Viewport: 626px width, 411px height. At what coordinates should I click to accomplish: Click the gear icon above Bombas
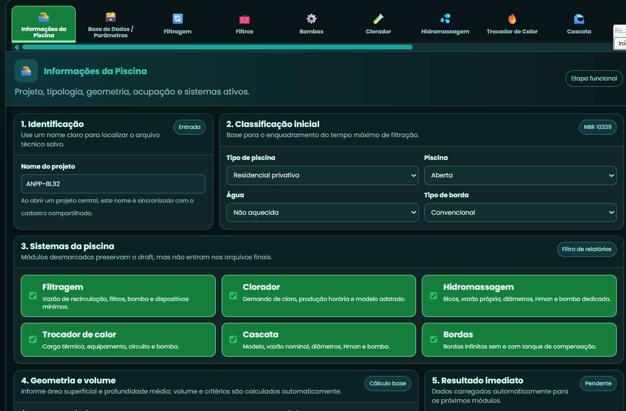(311, 18)
